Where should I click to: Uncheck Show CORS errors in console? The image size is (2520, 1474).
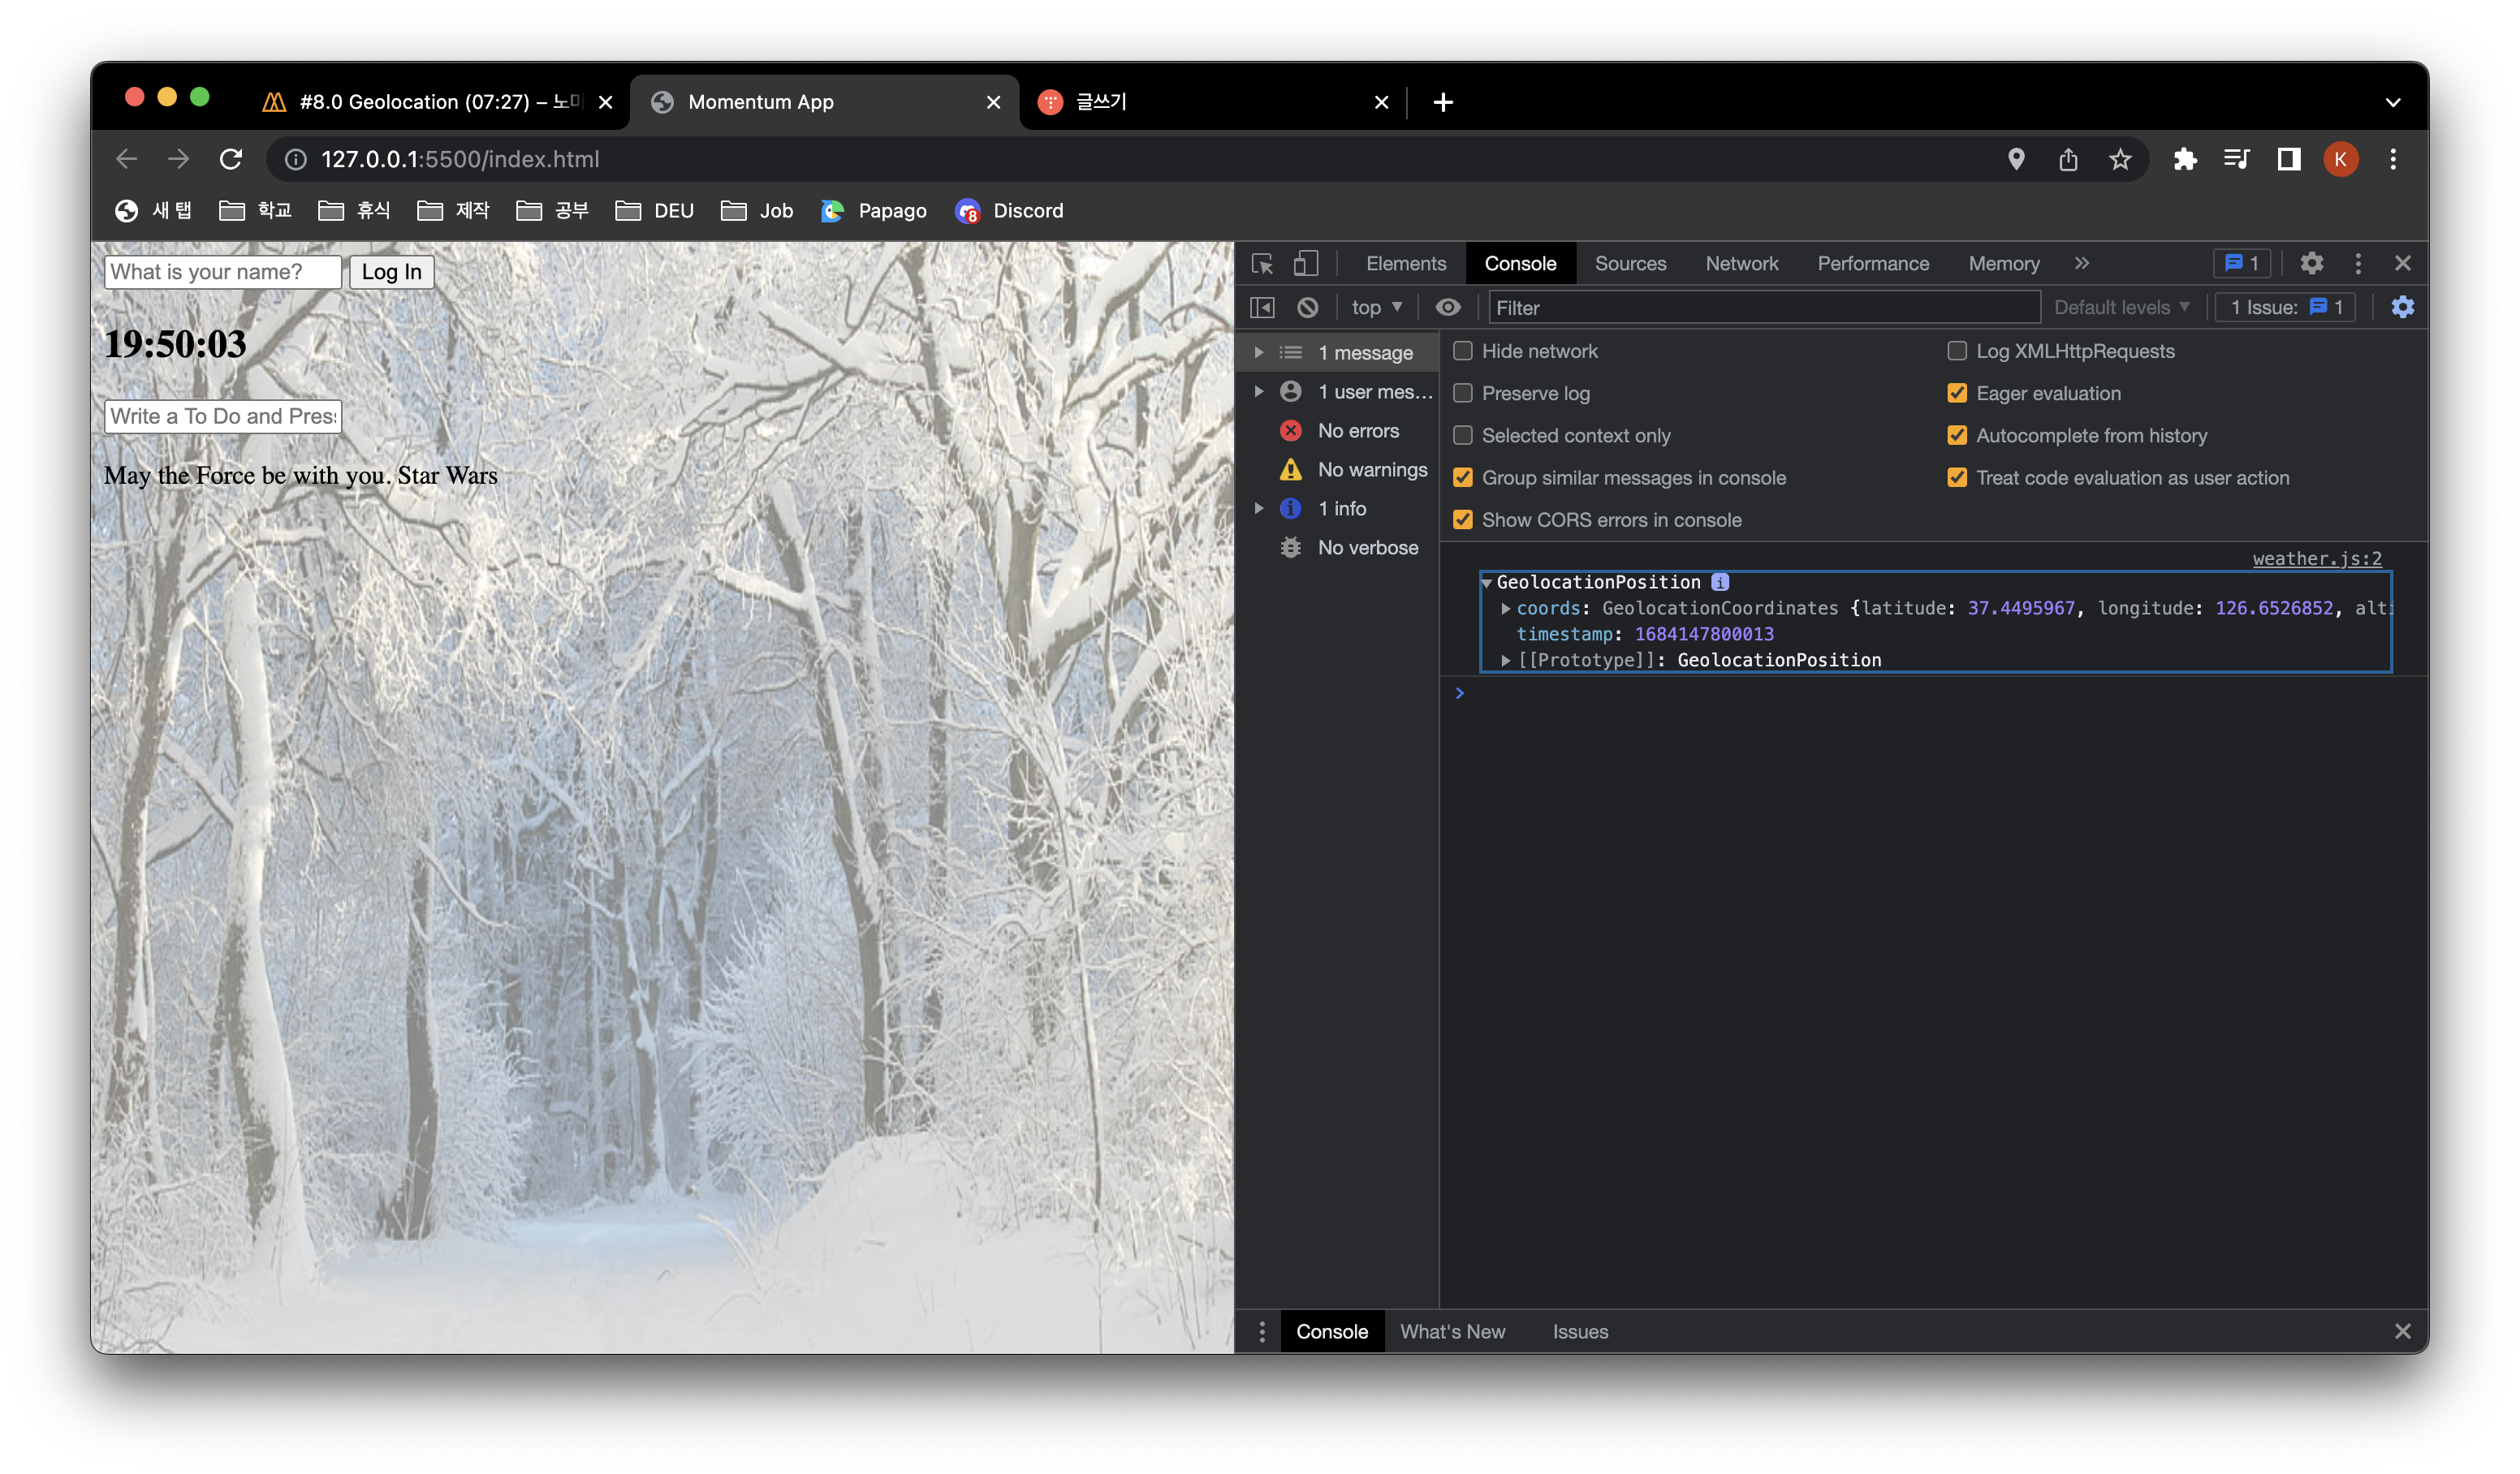point(1463,520)
